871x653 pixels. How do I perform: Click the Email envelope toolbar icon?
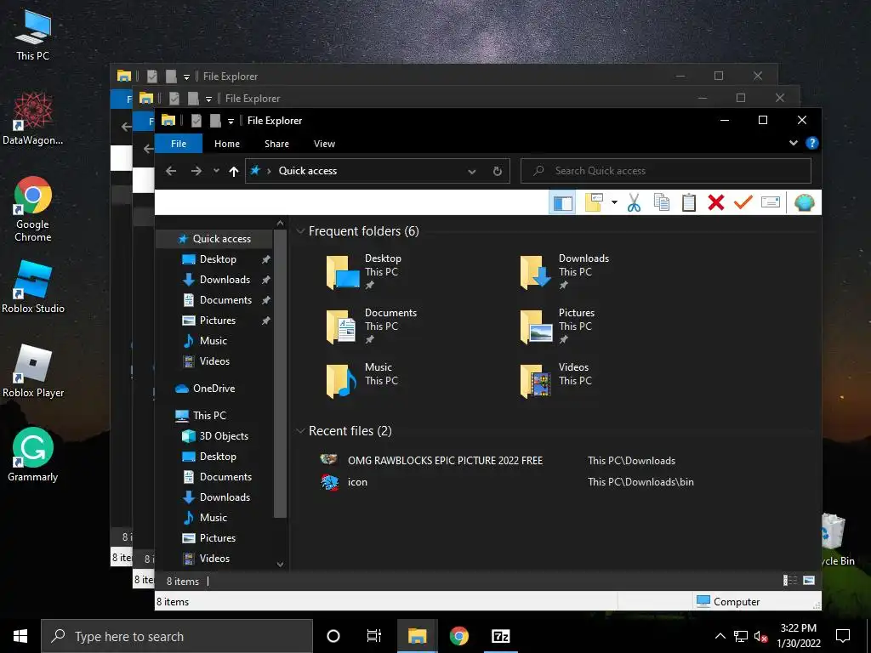(x=771, y=202)
